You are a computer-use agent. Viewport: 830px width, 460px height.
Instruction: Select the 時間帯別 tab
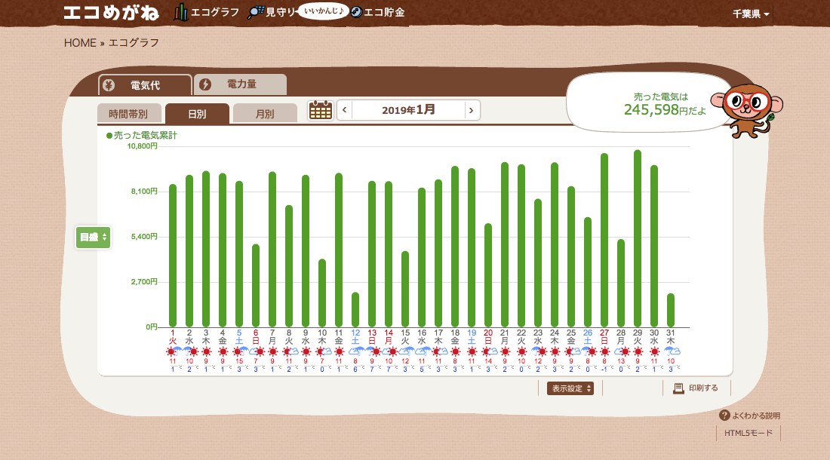click(x=128, y=114)
